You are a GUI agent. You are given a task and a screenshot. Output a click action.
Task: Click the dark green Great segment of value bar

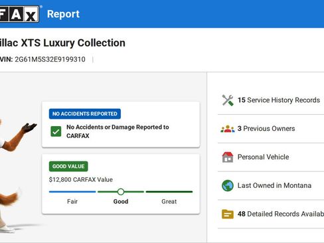coord(169,192)
